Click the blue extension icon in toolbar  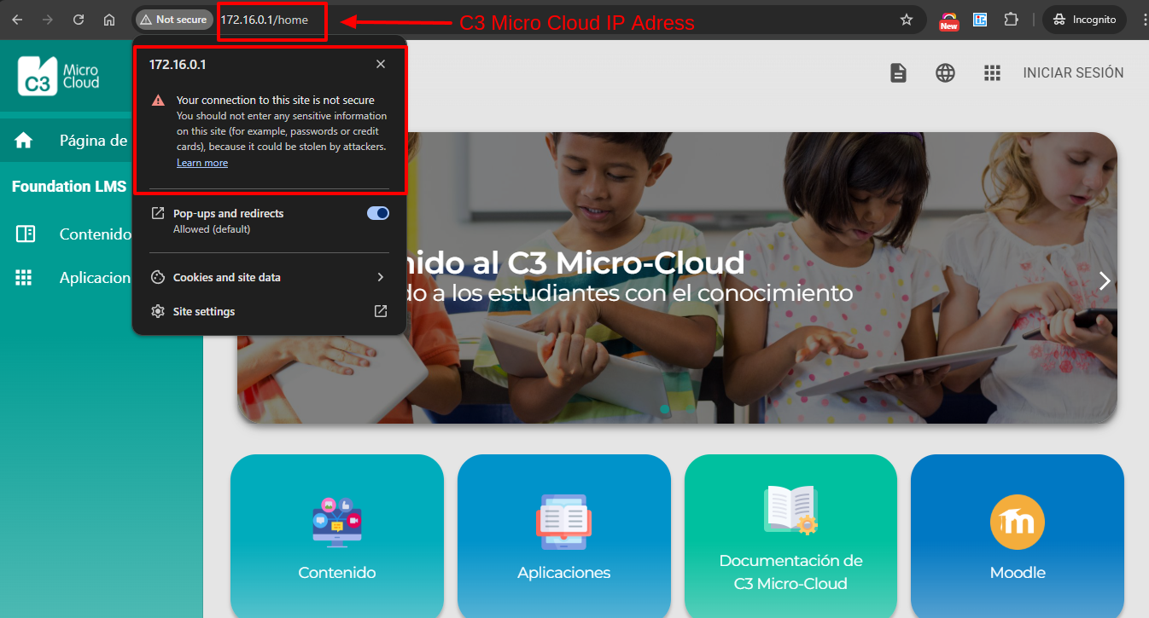point(980,20)
